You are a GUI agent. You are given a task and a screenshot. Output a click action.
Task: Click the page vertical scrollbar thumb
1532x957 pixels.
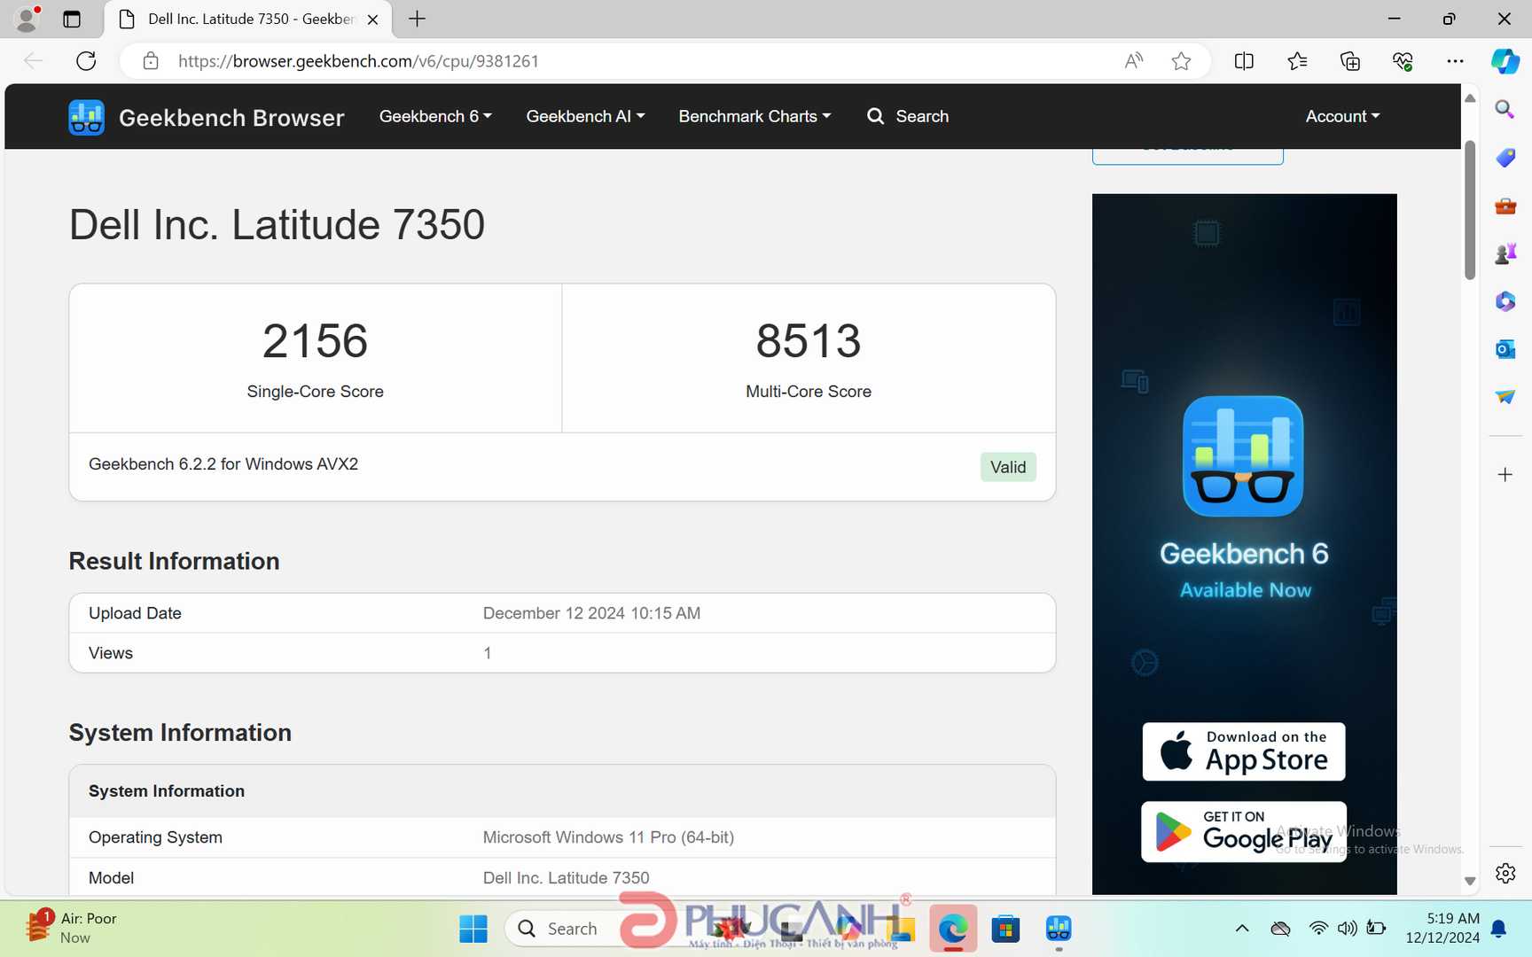[x=1470, y=210]
